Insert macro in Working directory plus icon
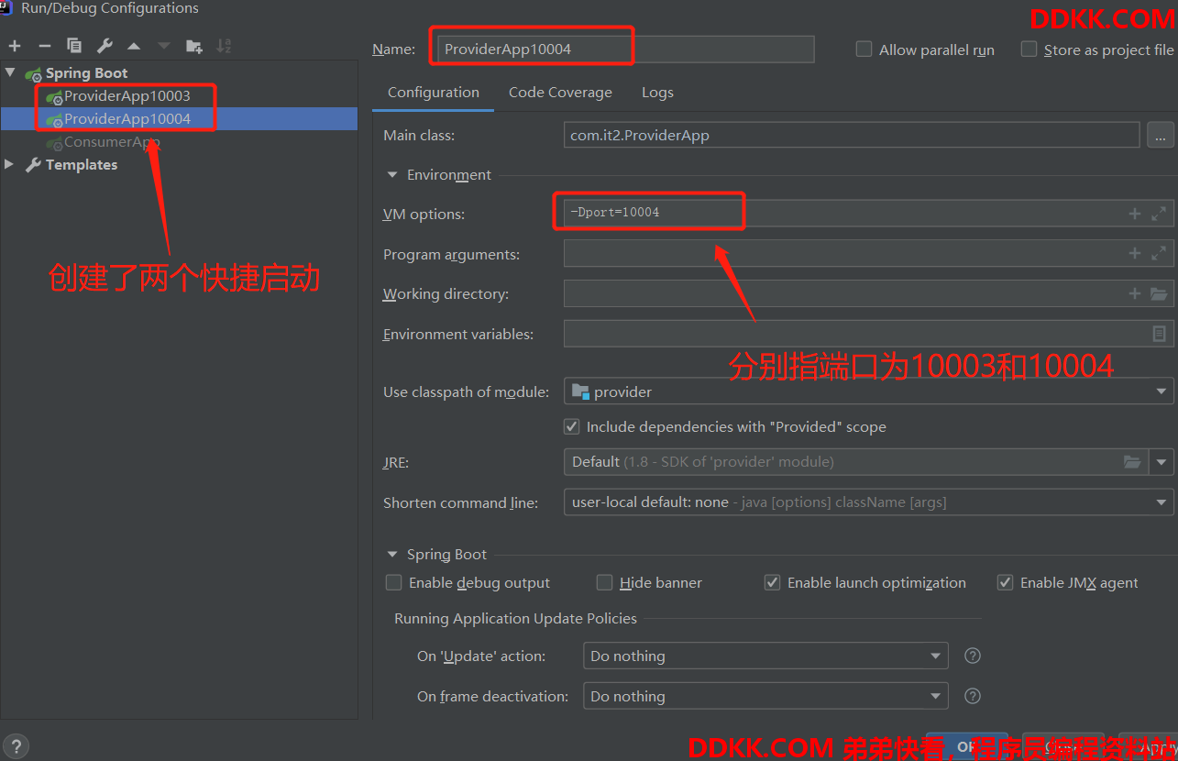The image size is (1178, 761). (x=1135, y=293)
